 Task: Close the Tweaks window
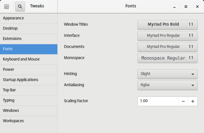[x=197, y=7]
